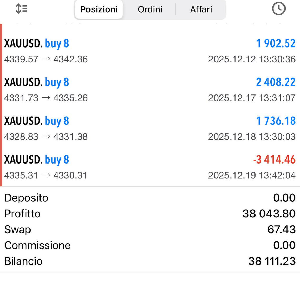The height and width of the screenshot is (290, 300).
Task: Click the Profitto summary label
Action: tap(22, 214)
